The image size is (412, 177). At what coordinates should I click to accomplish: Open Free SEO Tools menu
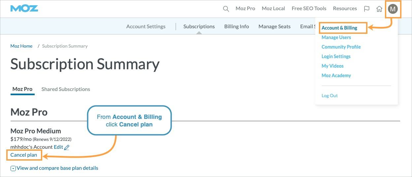click(309, 9)
